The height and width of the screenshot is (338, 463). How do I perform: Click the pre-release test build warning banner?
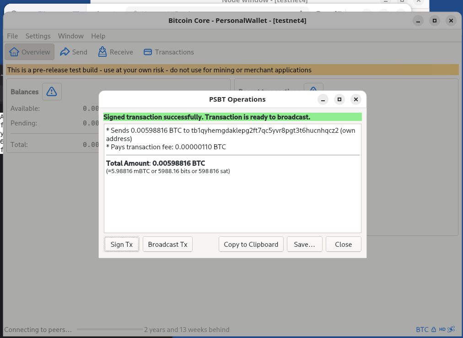232,70
